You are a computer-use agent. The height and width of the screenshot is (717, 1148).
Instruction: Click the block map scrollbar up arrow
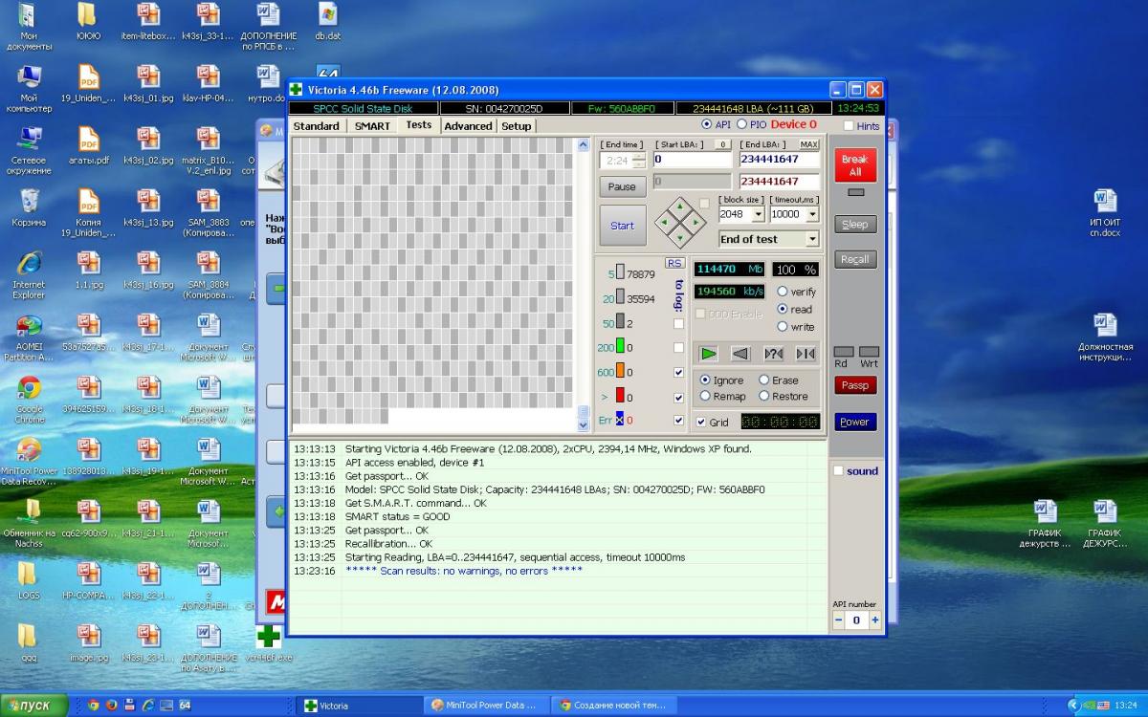pos(584,145)
